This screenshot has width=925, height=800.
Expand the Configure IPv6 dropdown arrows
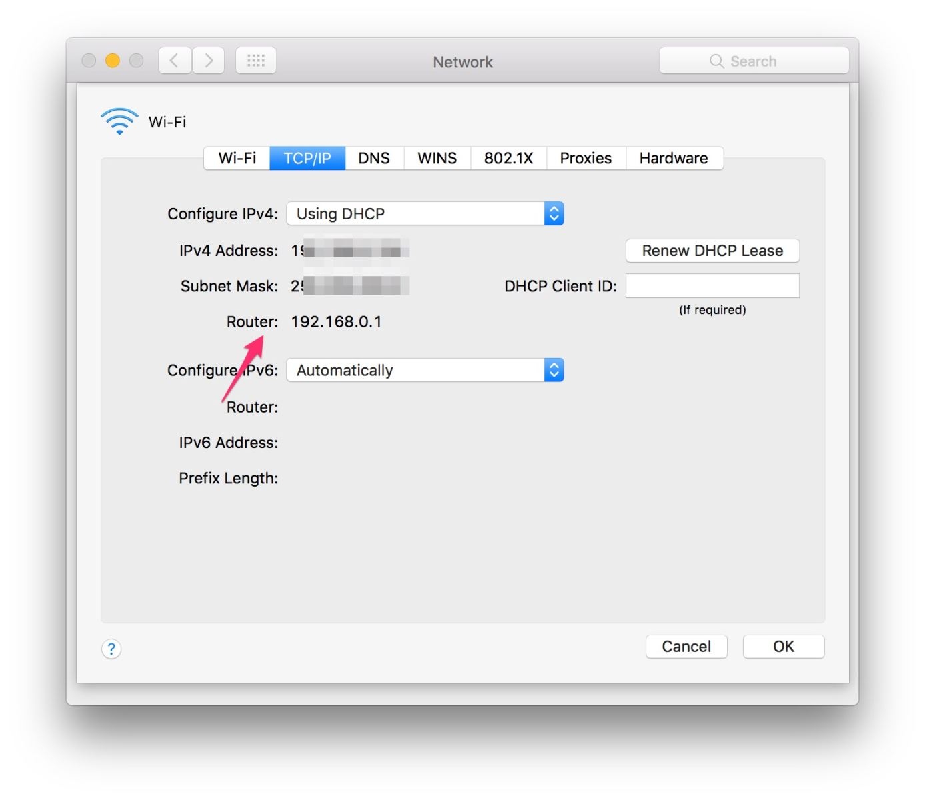[554, 370]
